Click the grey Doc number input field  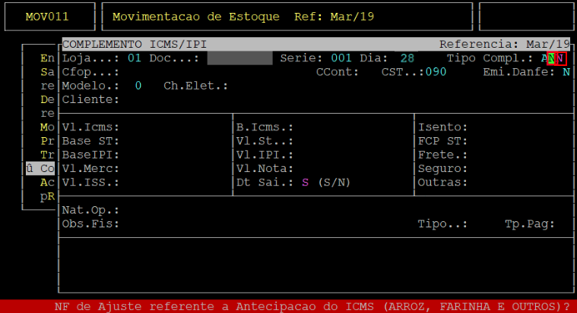click(240, 58)
